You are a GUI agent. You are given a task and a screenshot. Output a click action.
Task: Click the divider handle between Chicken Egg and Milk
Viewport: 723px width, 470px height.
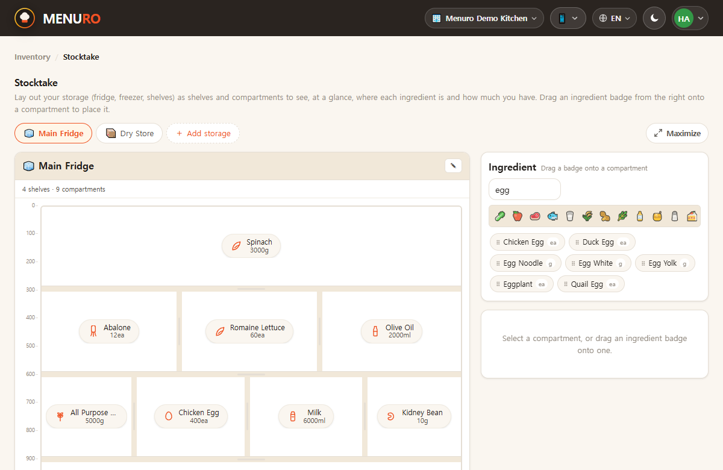[x=248, y=416]
